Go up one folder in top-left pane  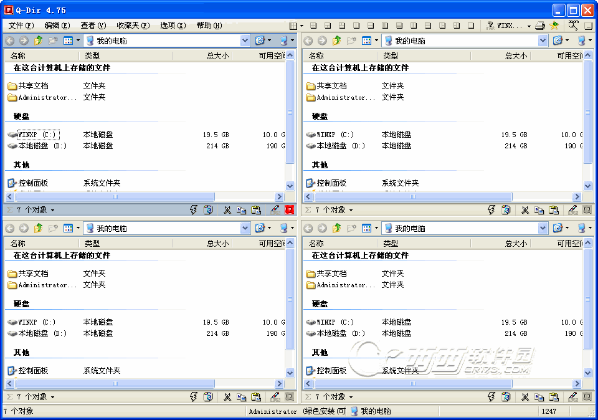click(38, 41)
